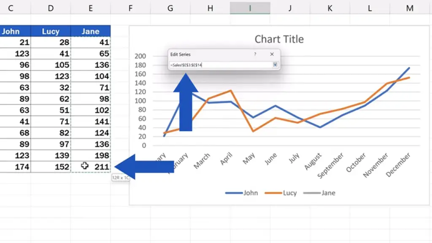The width and height of the screenshot is (432, 243).
Task: Click the Chart Title text
Action: tap(279, 39)
